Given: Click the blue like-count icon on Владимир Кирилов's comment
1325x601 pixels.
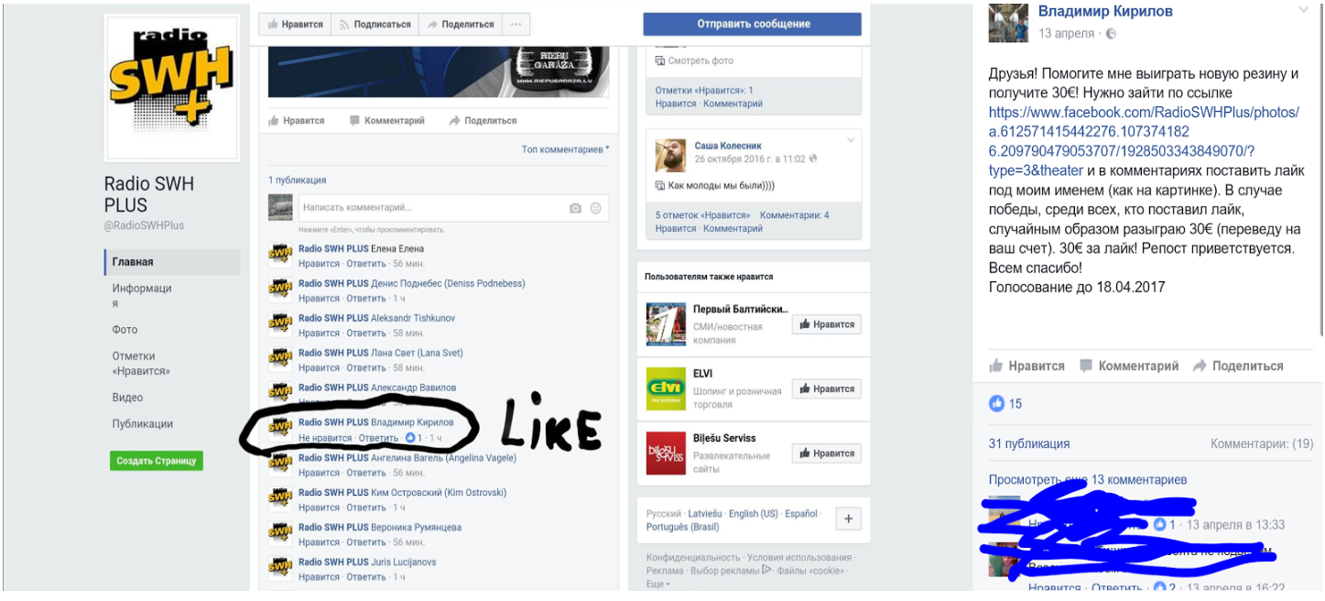Looking at the screenshot, I should point(410,438).
